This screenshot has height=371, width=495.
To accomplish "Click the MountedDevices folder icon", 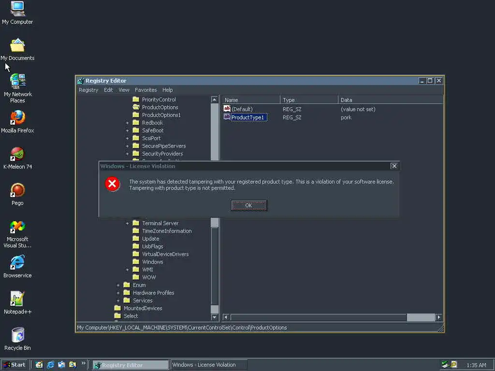I will [118, 308].
